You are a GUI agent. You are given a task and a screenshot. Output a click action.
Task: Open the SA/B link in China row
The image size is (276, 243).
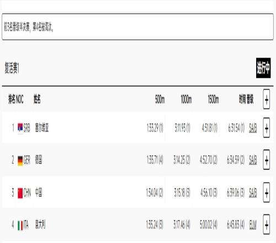coord(253,193)
